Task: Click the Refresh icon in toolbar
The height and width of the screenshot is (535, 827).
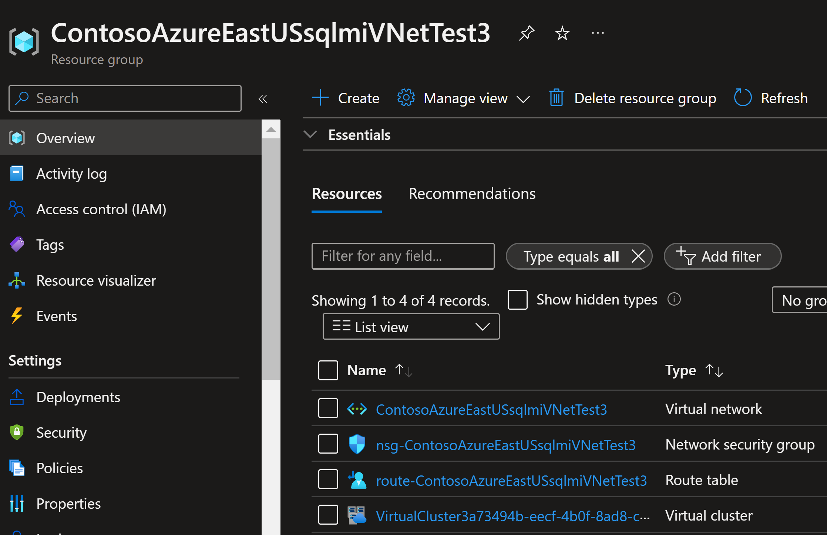Action: (x=743, y=98)
